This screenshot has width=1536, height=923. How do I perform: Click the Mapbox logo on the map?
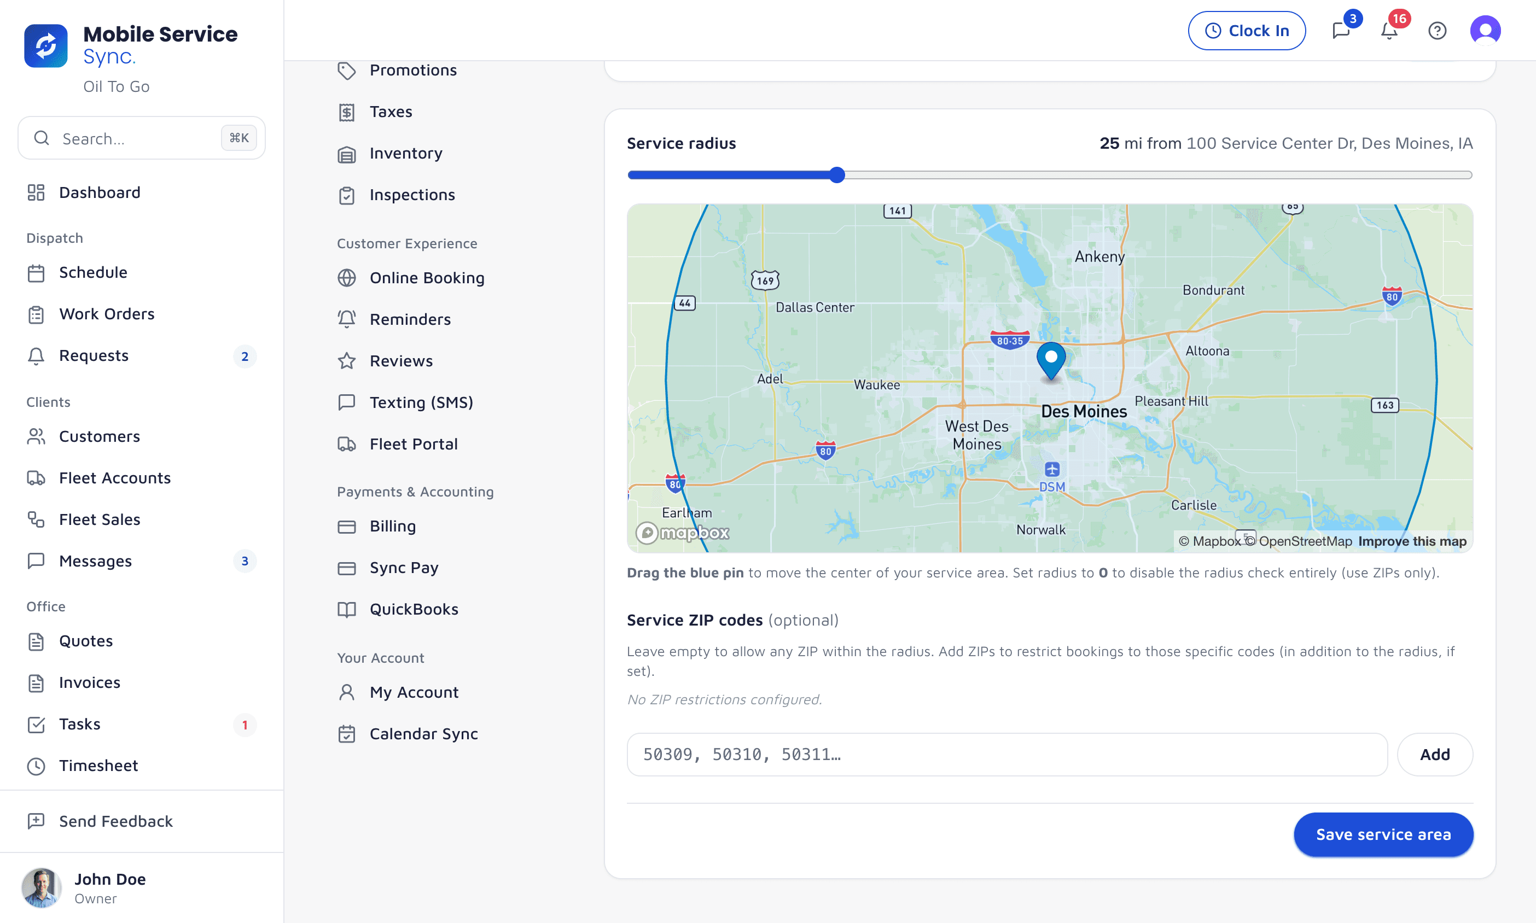click(x=683, y=533)
